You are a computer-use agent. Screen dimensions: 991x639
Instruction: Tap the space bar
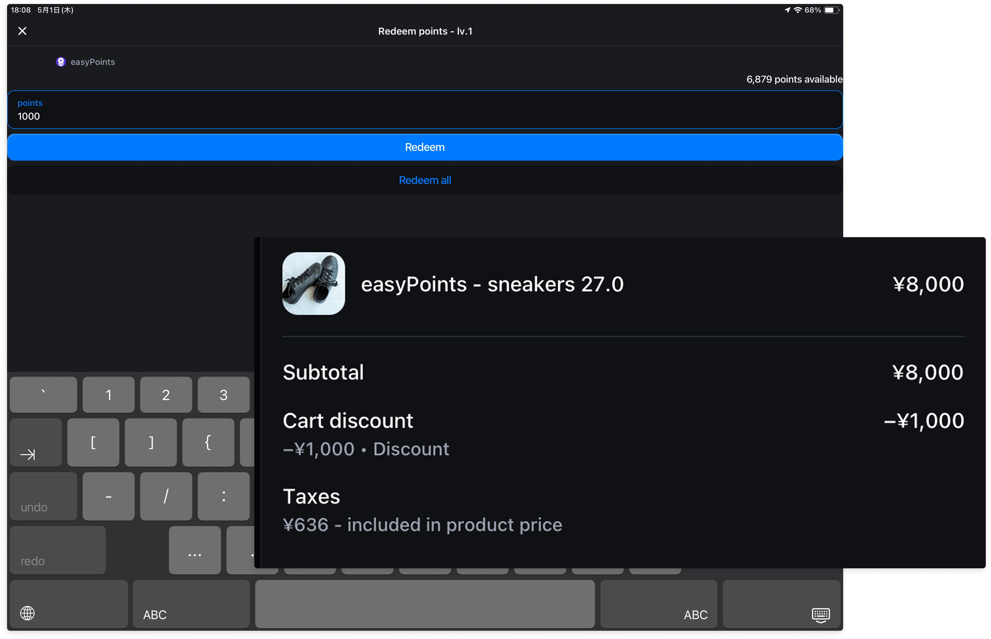pos(424,604)
